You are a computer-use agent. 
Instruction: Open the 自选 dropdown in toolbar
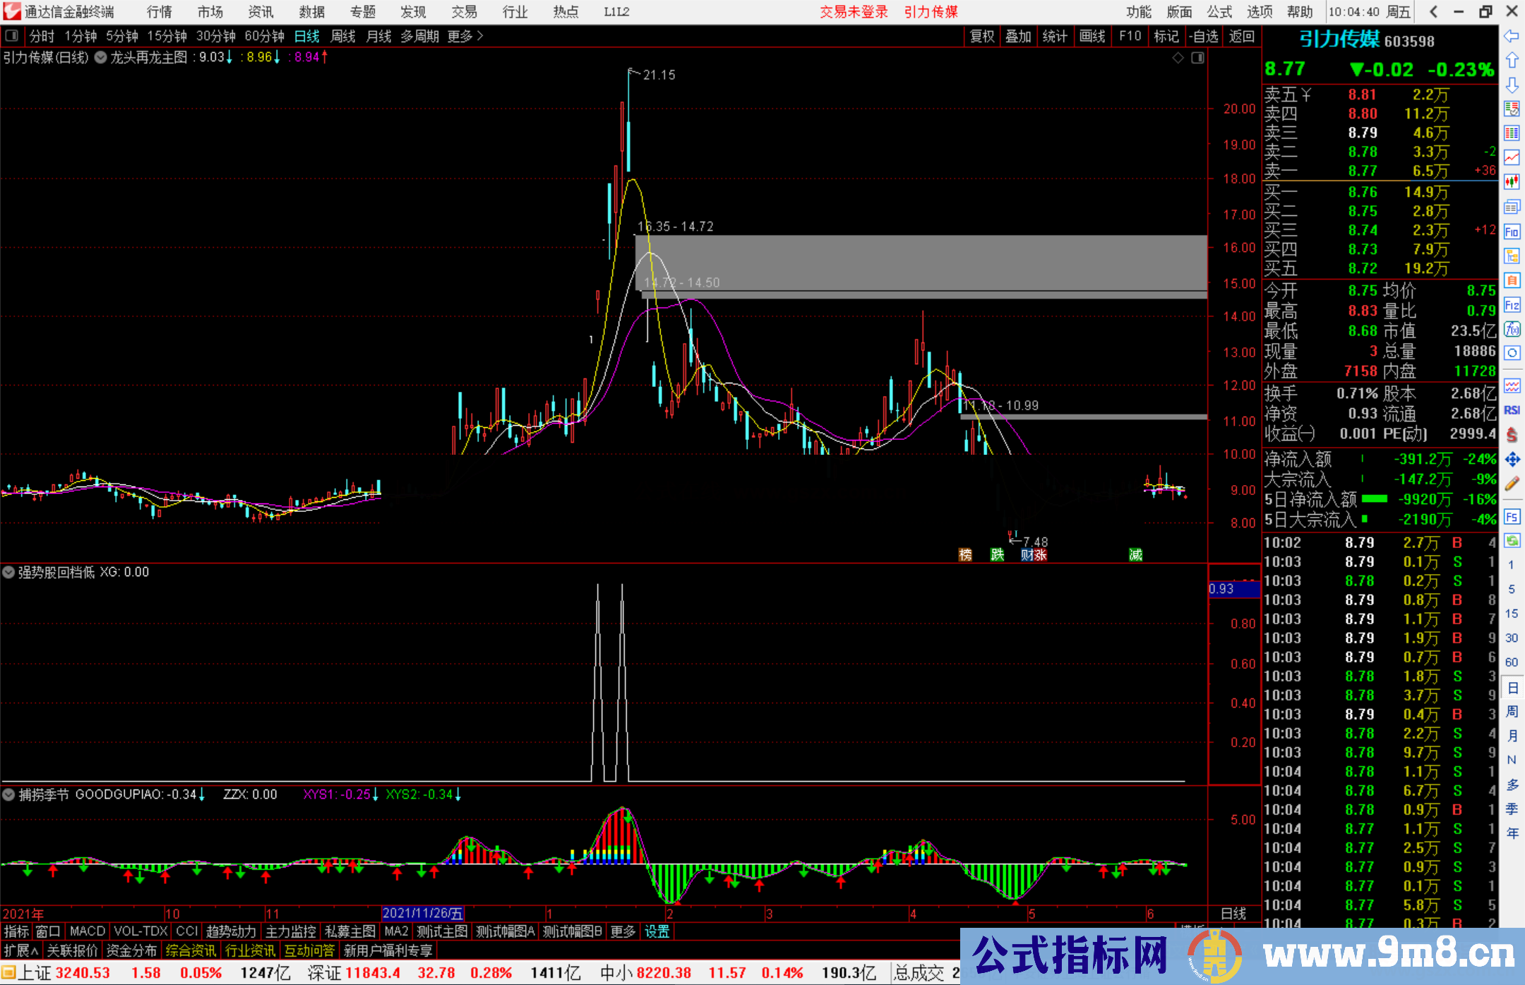[1203, 36]
